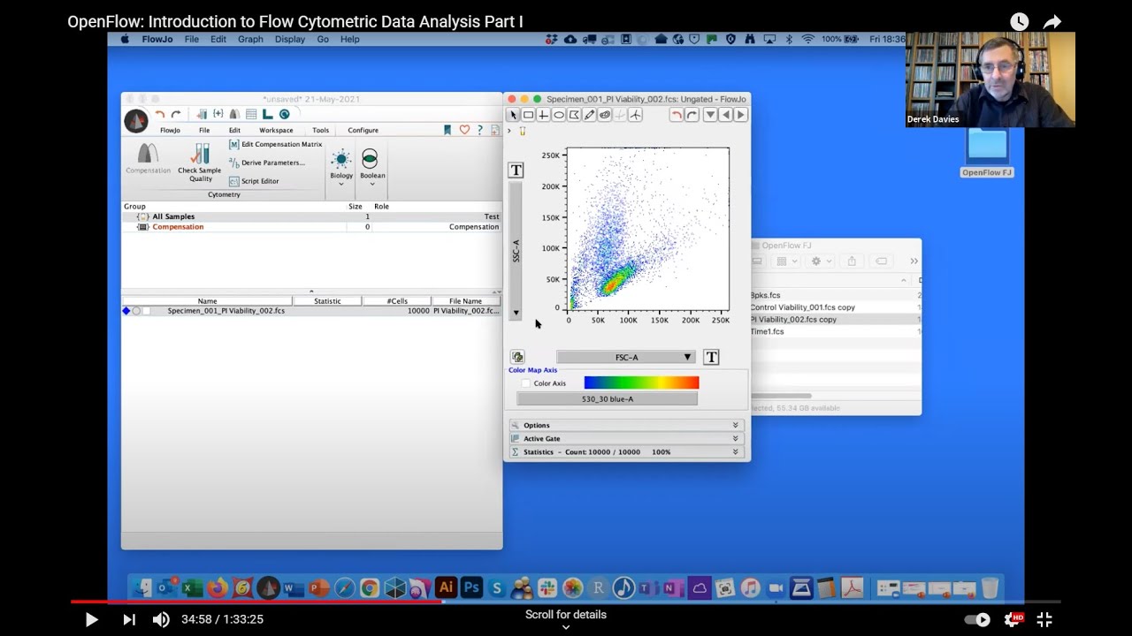Viewport: 1132px width, 636px height.
Task: Select the All Samples group
Action: 311,216
